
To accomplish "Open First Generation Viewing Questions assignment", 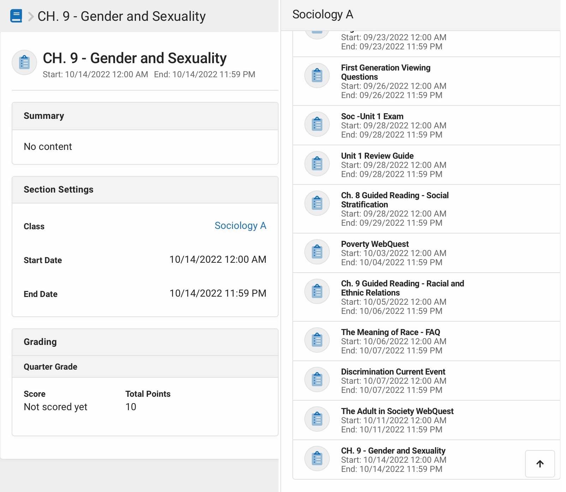I will tap(386, 72).
